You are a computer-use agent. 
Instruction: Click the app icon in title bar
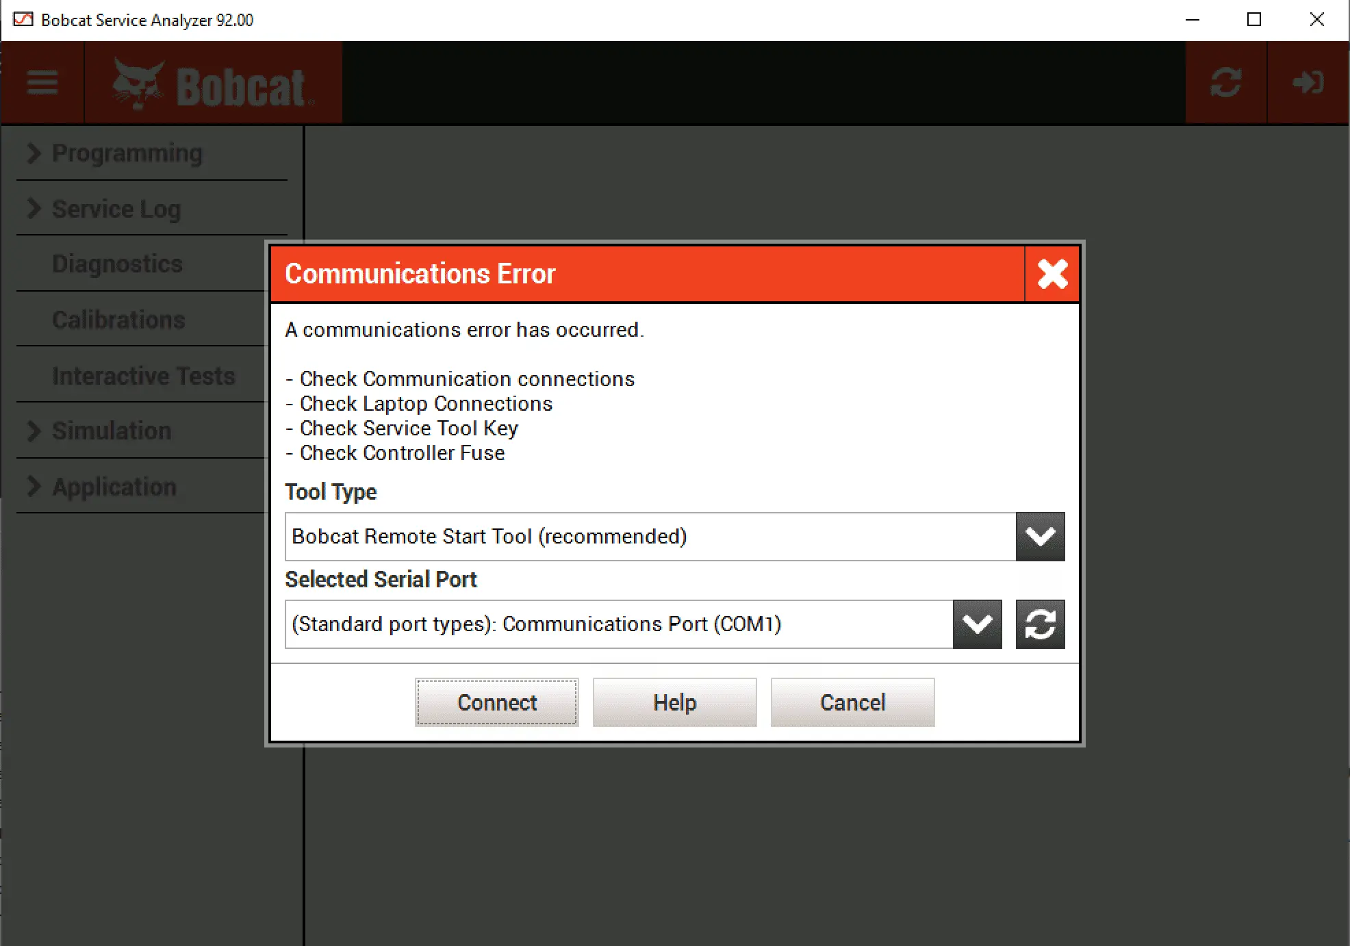[23, 20]
